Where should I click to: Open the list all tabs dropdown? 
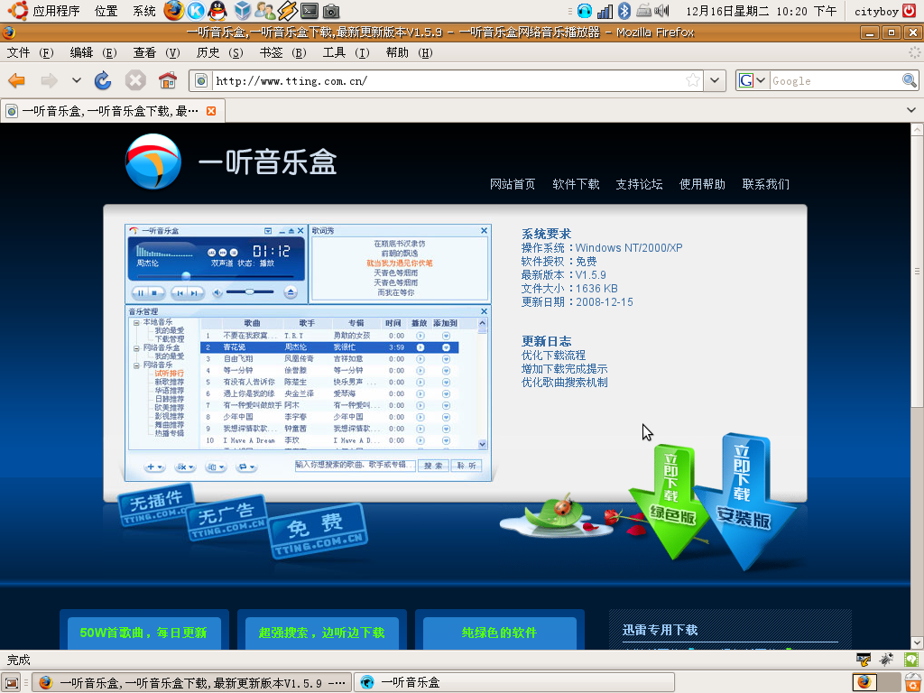(911, 110)
